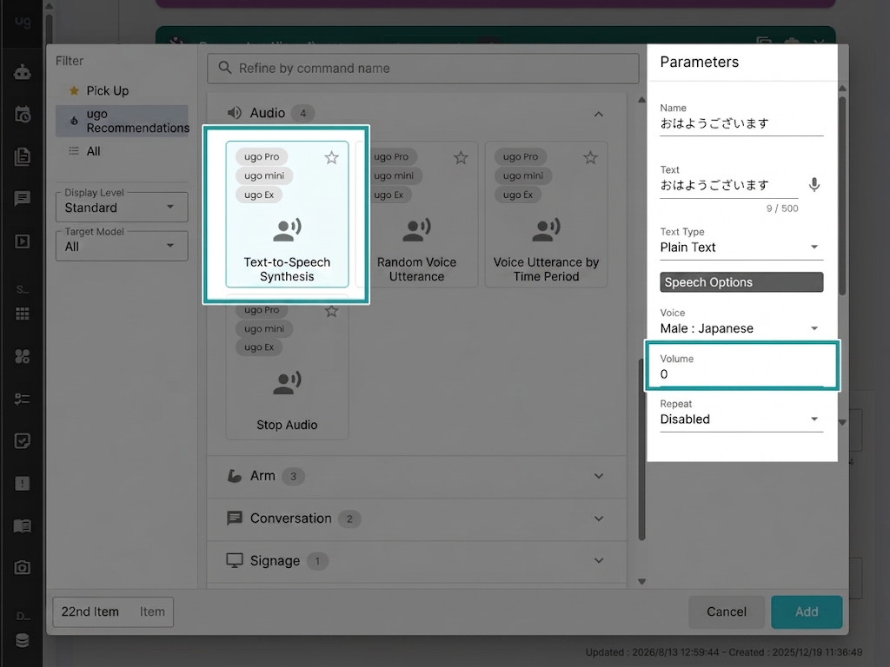Click the command list vertical scrollbar
Image resolution: width=890 pixels, height=667 pixels.
tap(642, 448)
